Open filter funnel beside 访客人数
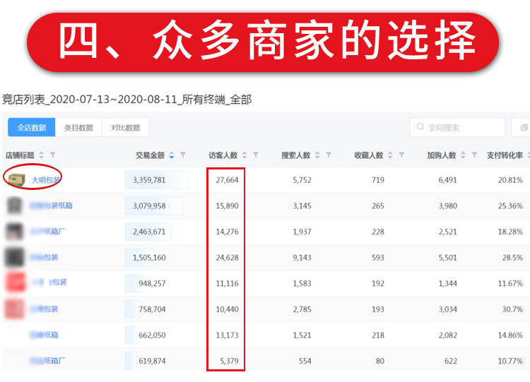 point(256,155)
